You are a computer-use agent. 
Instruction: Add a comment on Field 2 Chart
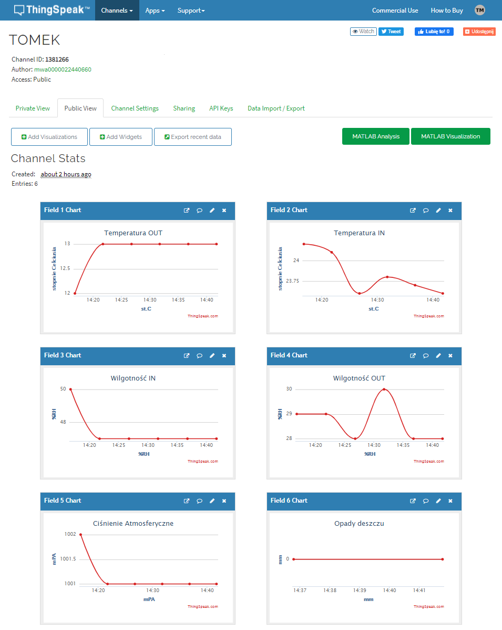[x=426, y=210]
